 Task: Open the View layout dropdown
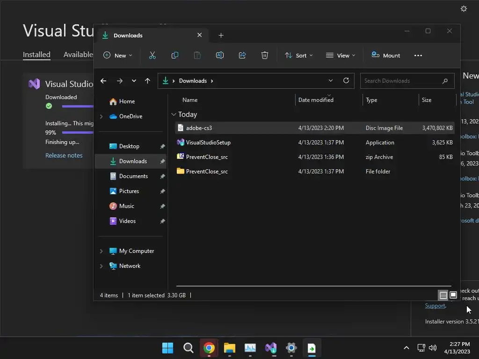click(x=341, y=55)
